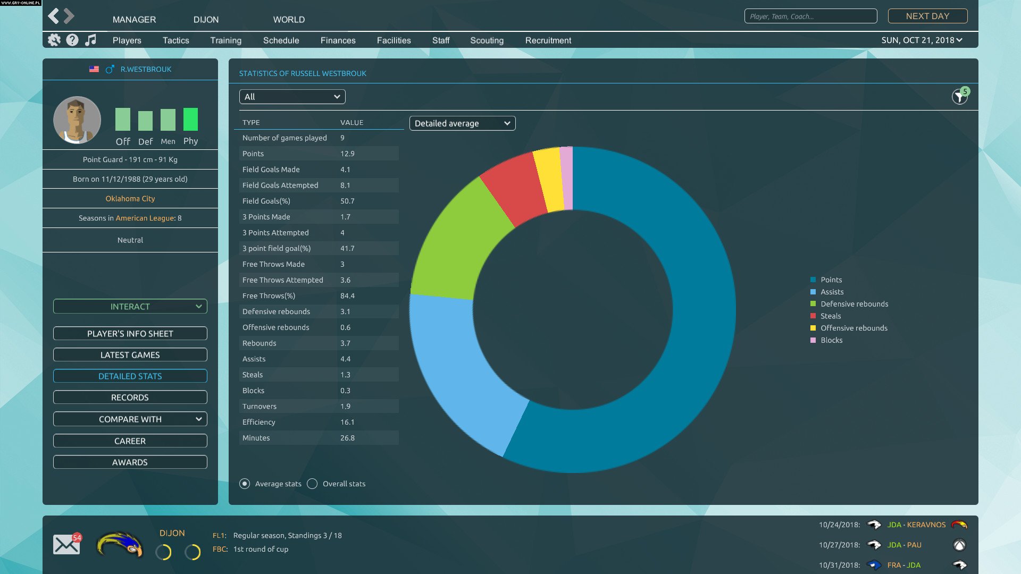The image size is (1021, 574).
Task: Select the Average stats radio button
Action: coord(245,484)
